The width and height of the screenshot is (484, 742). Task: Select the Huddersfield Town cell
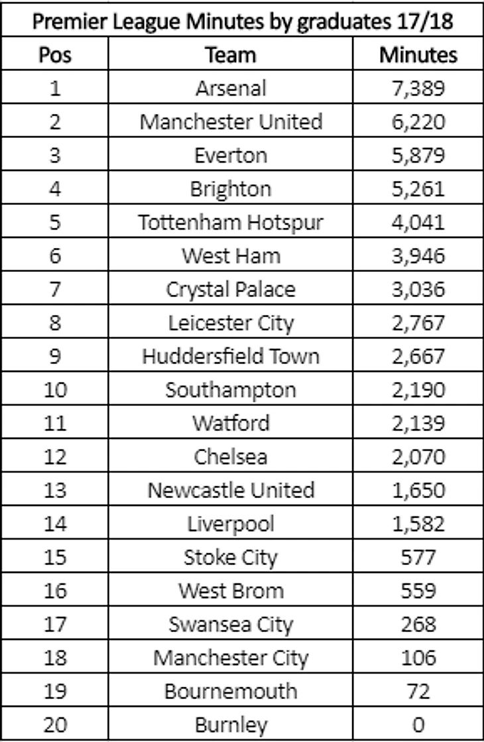231,357
